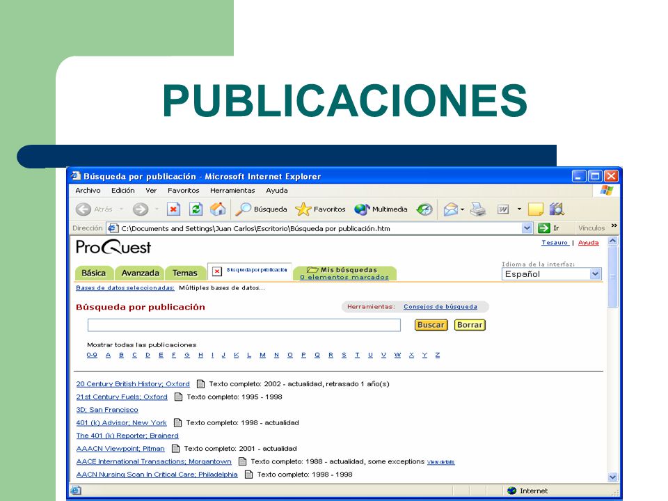
Task: Click document icon beside AACN Nursing Scan
Action: [249, 474]
